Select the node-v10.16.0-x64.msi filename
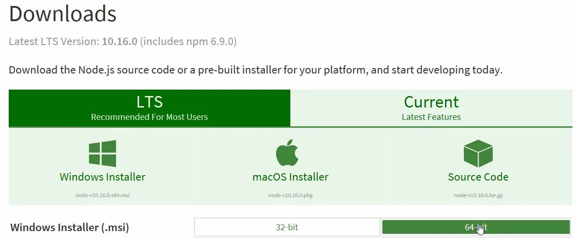The image size is (577, 238). pyautogui.click(x=103, y=195)
